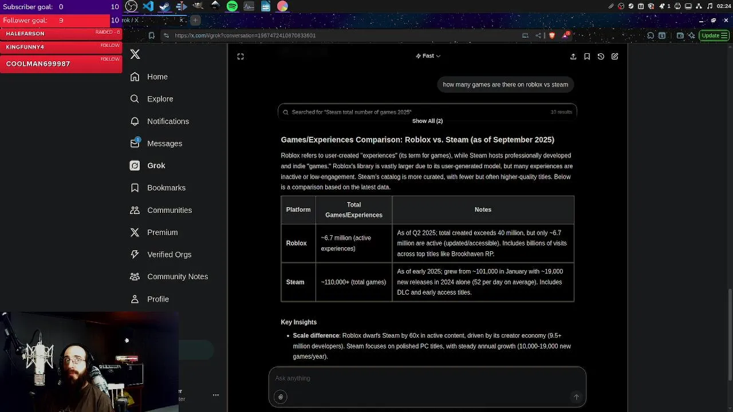This screenshot has height=412, width=733.
Task: Click the Roblox row header cell
Action: pyautogui.click(x=298, y=243)
